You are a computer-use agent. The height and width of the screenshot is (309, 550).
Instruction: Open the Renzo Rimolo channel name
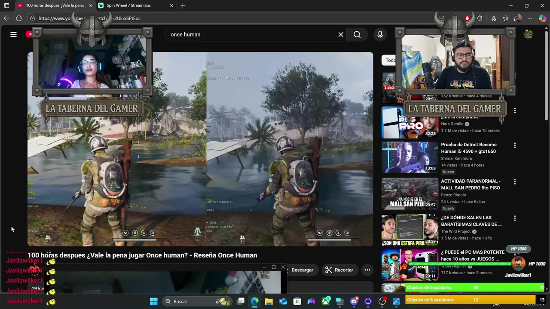pyautogui.click(x=453, y=195)
